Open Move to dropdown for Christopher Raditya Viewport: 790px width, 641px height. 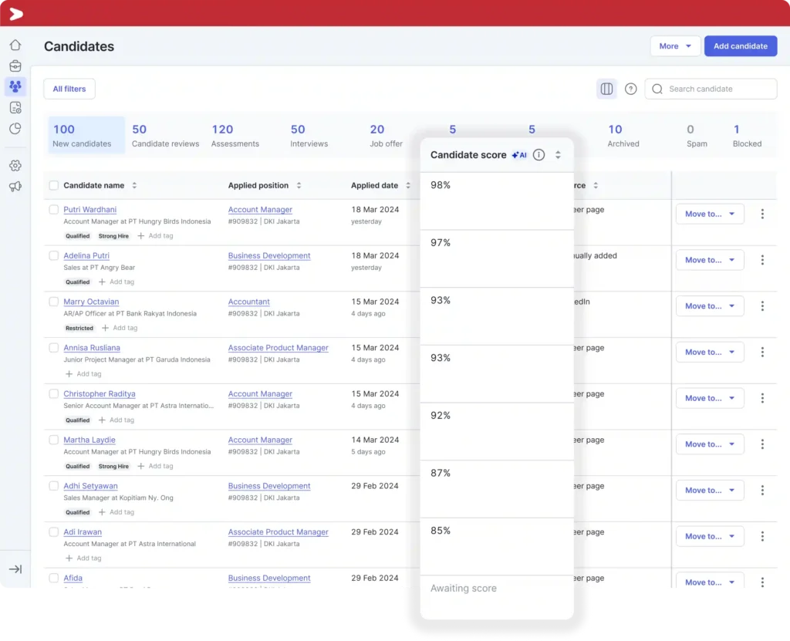pos(710,398)
